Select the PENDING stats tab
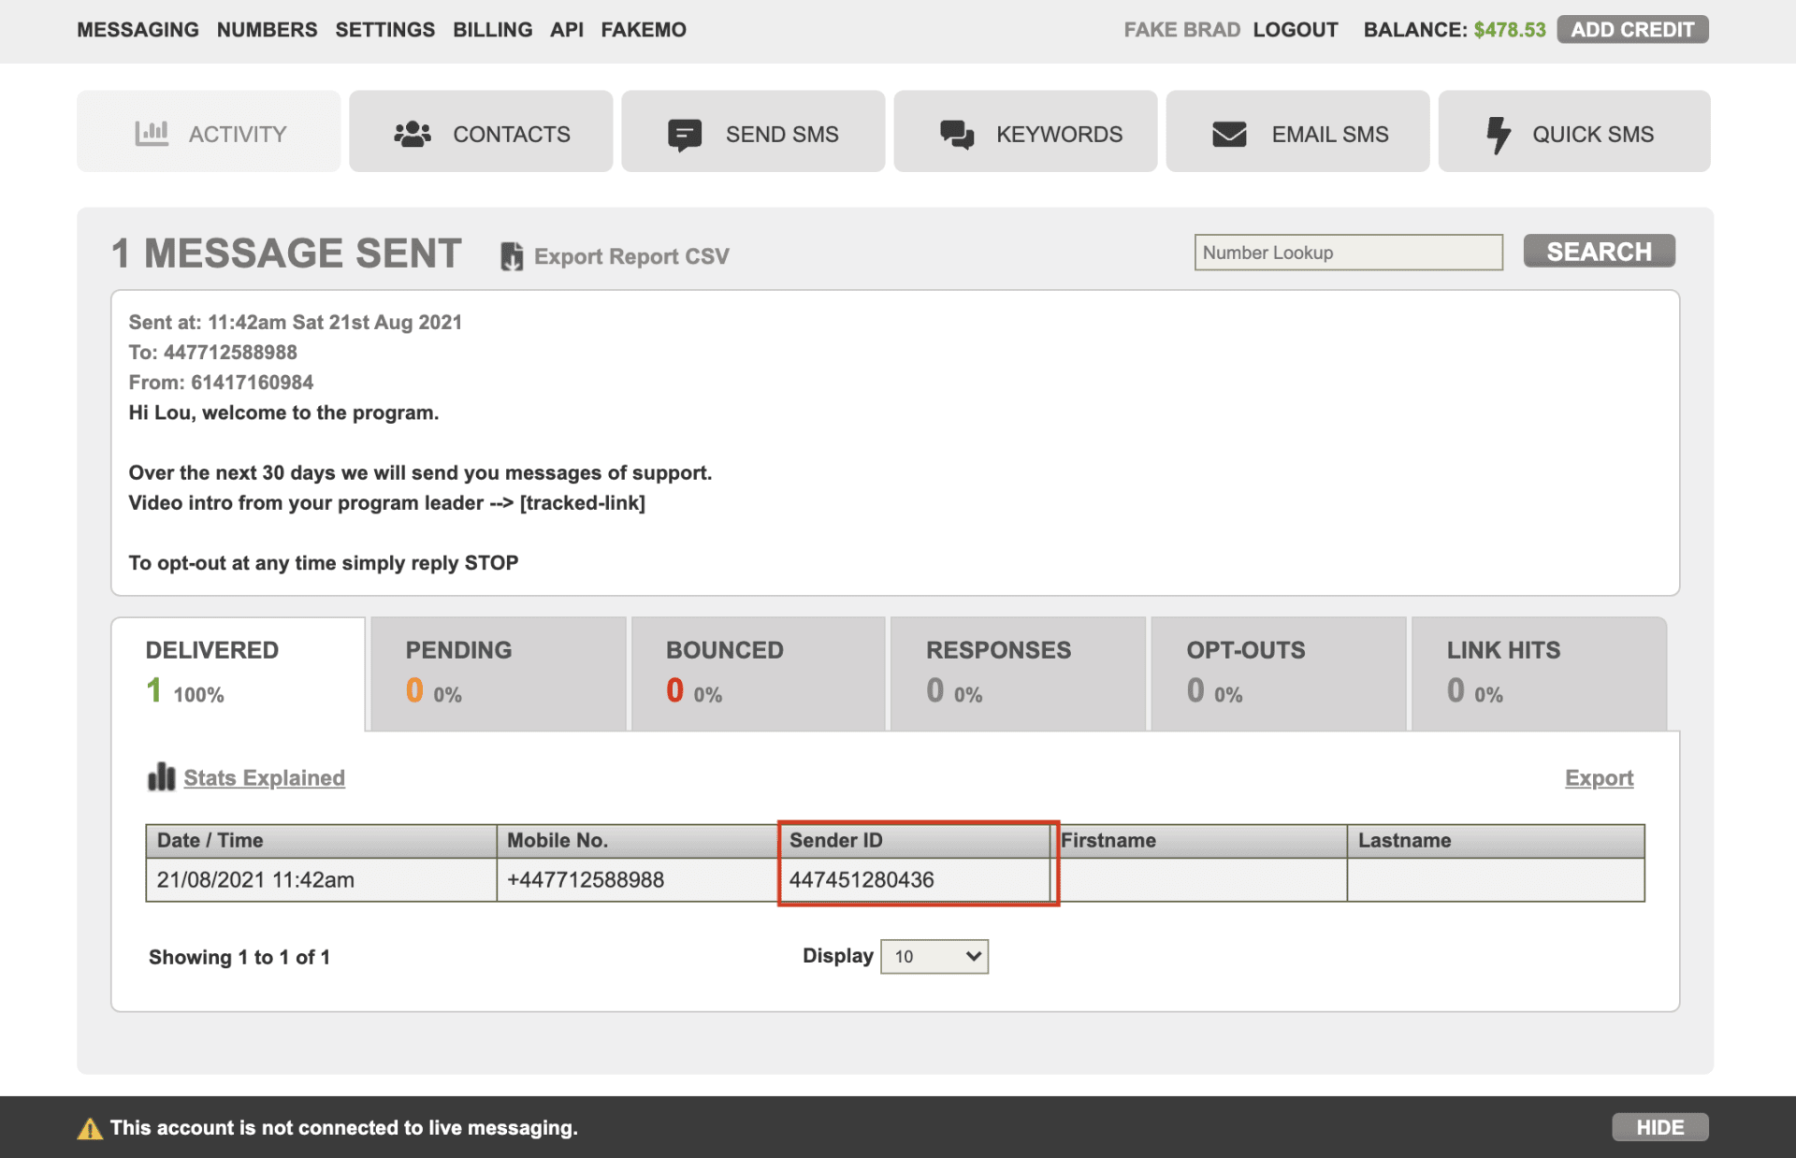The width and height of the screenshot is (1796, 1158). (499, 673)
